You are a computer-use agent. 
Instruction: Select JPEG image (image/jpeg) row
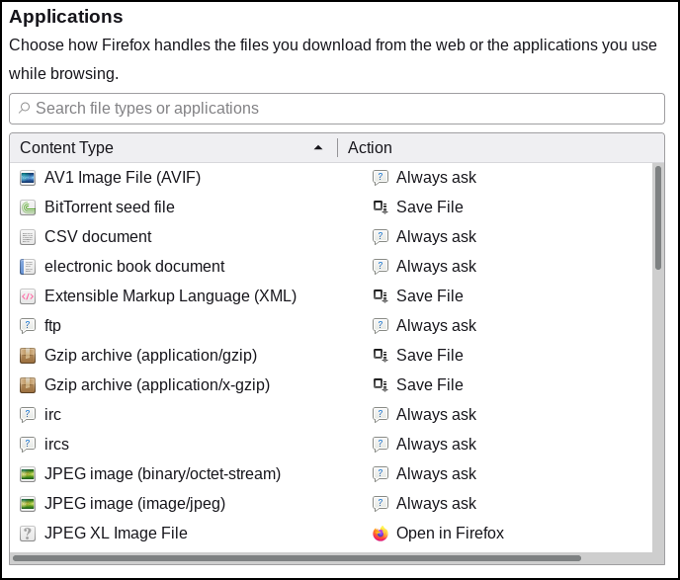click(x=331, y=503)
